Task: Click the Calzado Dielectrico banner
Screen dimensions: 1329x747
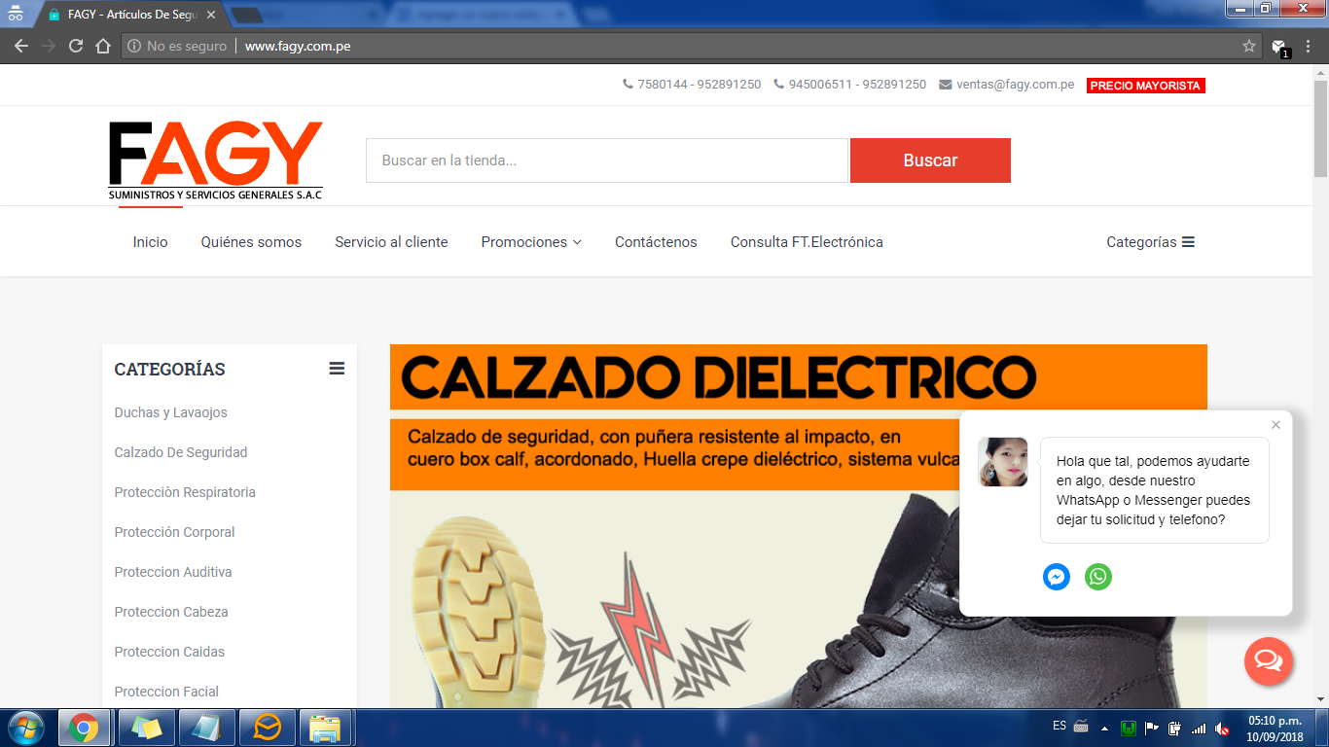Action: tap(798, 526)
